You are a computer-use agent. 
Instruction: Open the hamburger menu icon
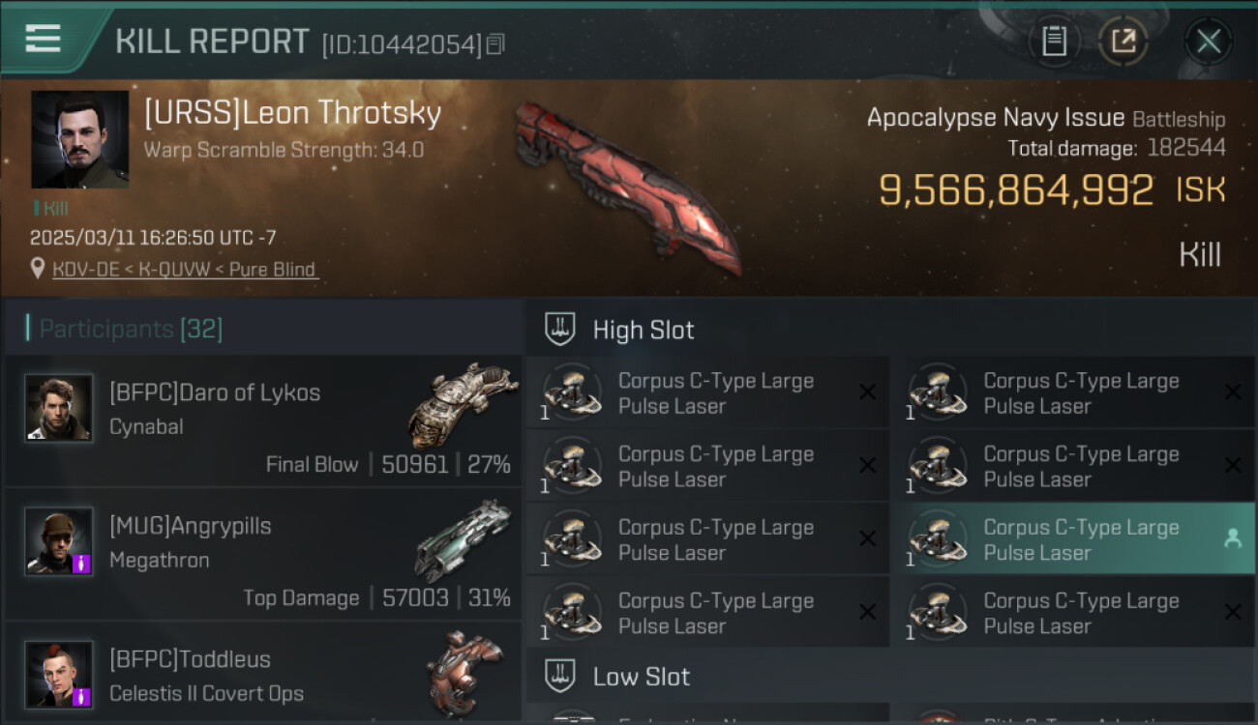tap(43, 39)
